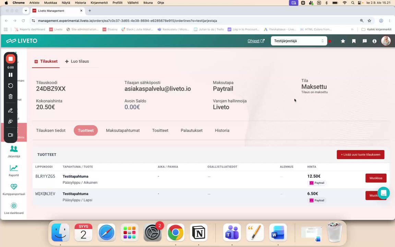
Task: Restart the recording with the circular arrow icon
Action: coord(10,86)
